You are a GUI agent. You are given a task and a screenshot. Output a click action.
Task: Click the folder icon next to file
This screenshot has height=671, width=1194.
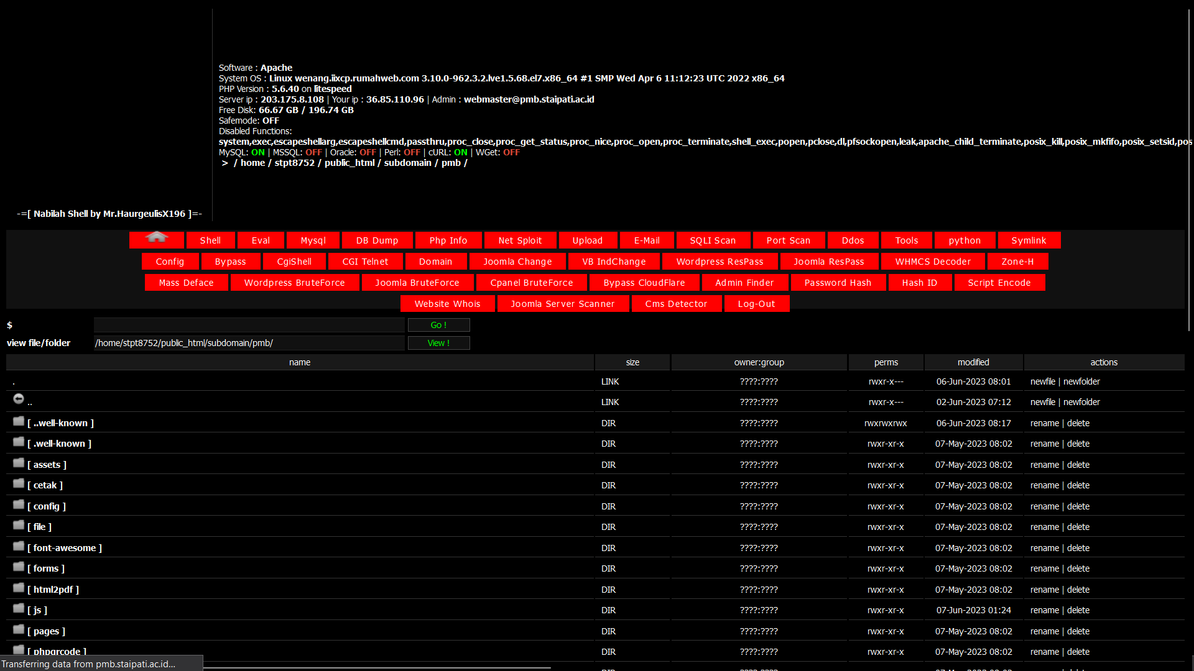(19, 525)
